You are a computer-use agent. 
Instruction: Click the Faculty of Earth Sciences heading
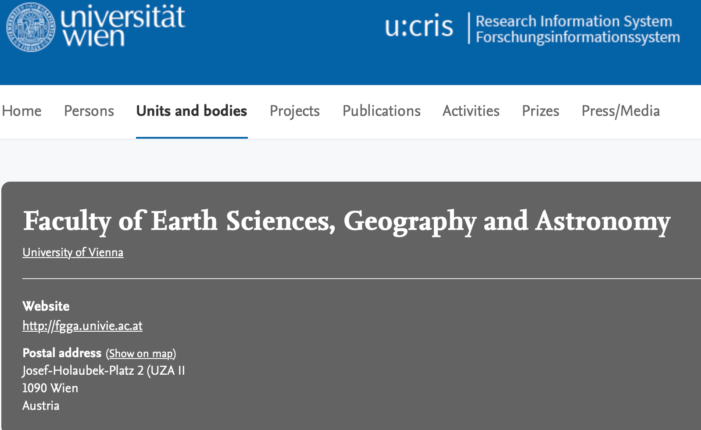(x=347, y=221)
